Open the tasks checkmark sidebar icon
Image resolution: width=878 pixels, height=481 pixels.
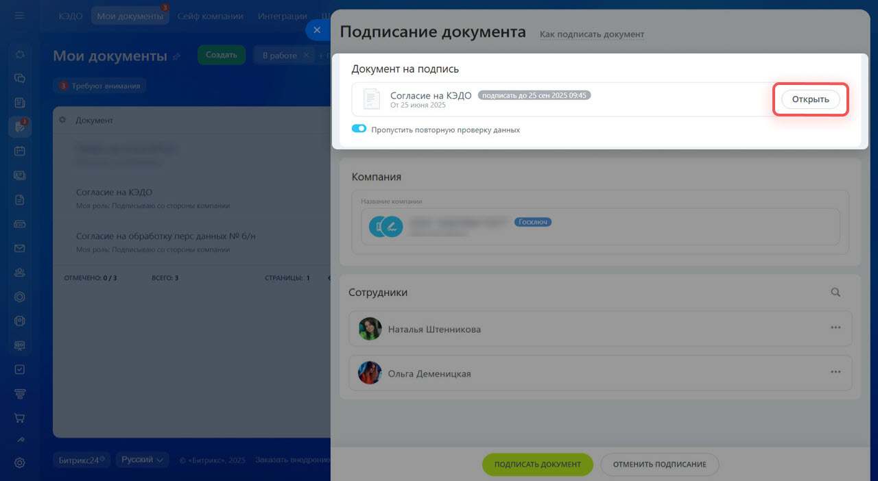[x=20, y=369]
